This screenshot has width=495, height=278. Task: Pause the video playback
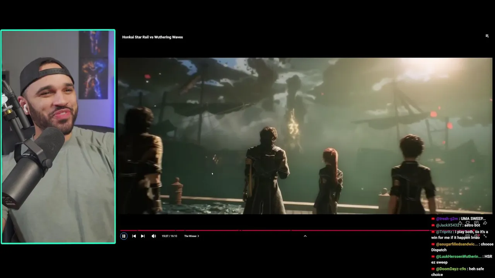point(124,236)
